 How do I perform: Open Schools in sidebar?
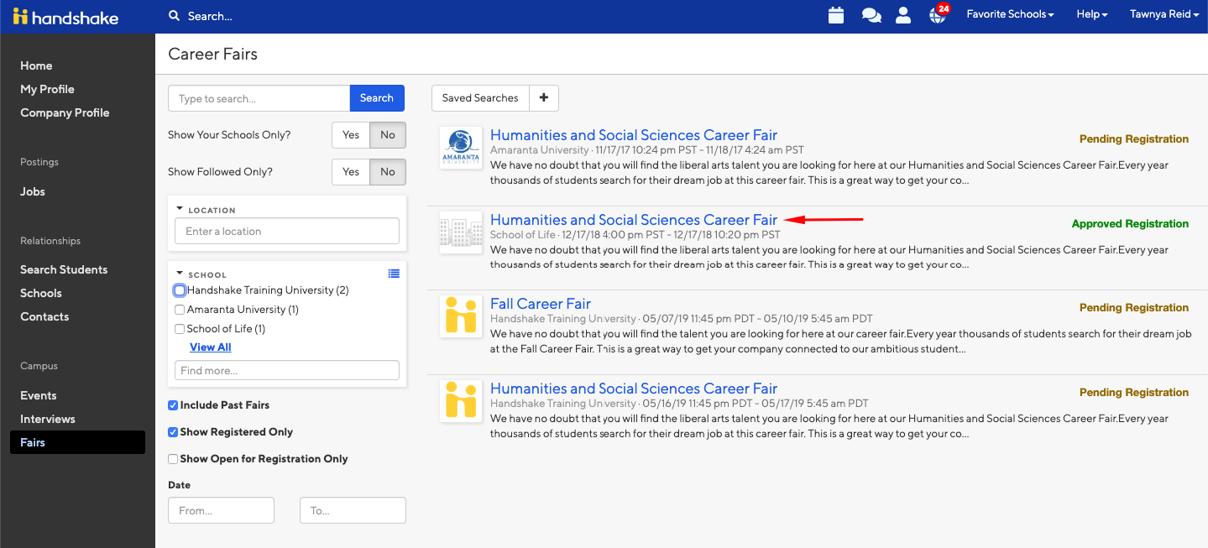41,293
